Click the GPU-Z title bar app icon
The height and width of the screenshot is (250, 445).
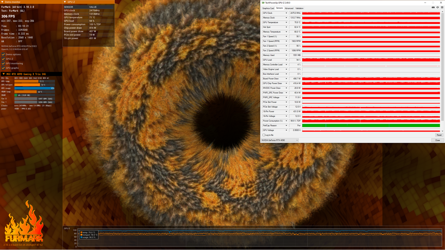tap(263, 3)
